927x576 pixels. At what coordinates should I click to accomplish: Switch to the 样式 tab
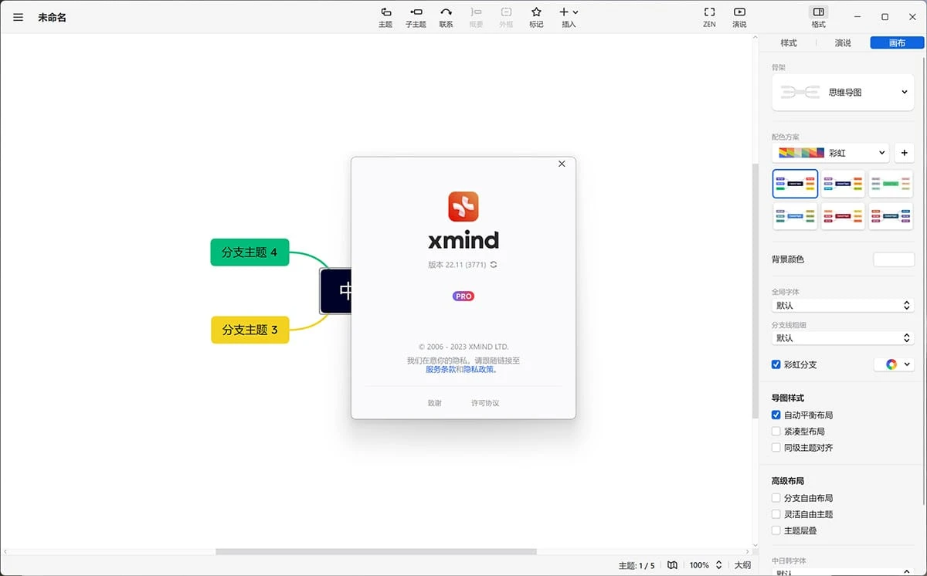pyautogui.click(x=788, y=43)
